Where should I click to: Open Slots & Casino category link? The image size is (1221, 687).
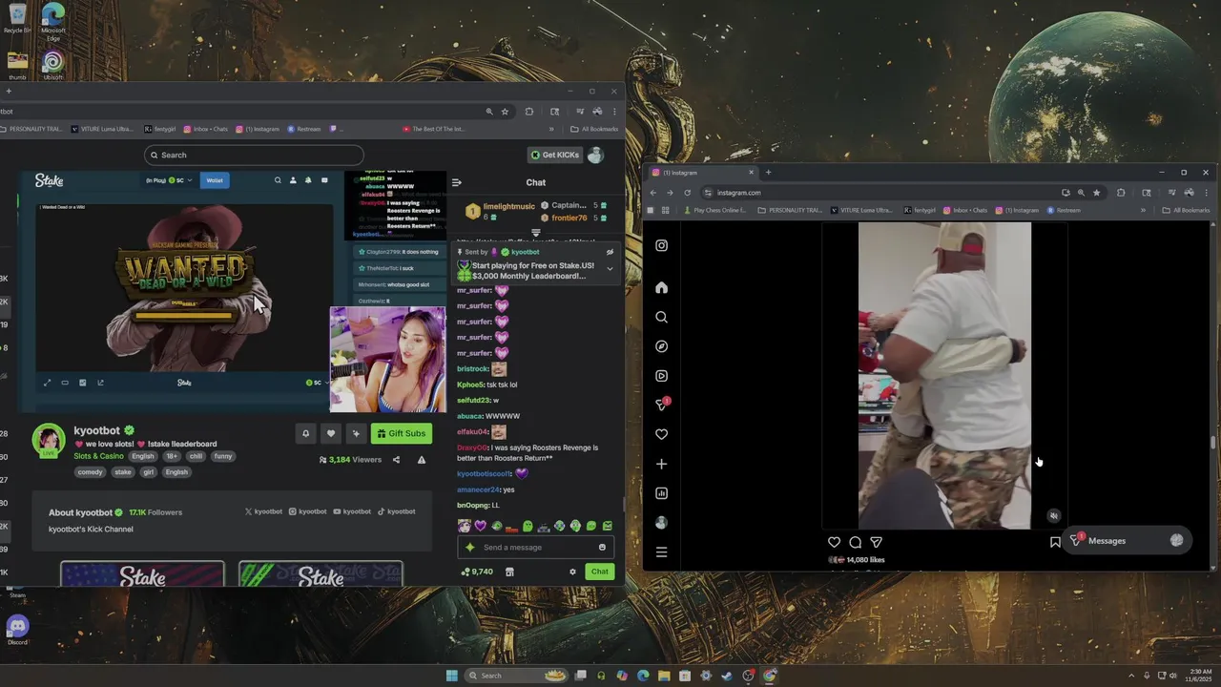pos(98,456)
